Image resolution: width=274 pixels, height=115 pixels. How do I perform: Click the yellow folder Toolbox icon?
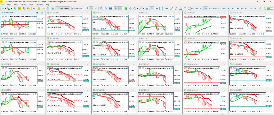(29, 8)
